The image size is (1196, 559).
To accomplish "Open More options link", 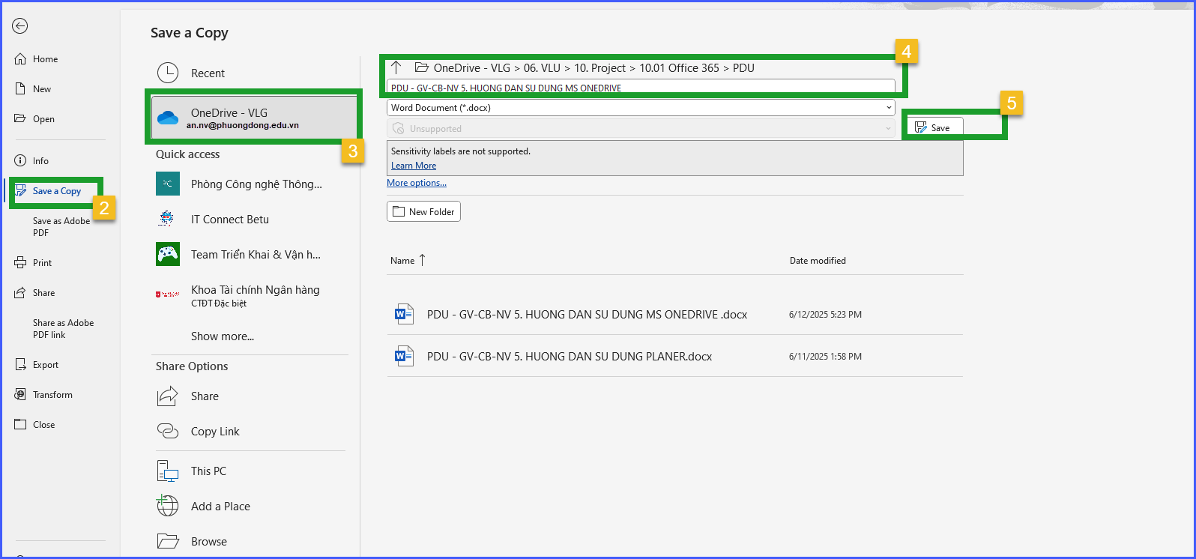I will point(417,183).
